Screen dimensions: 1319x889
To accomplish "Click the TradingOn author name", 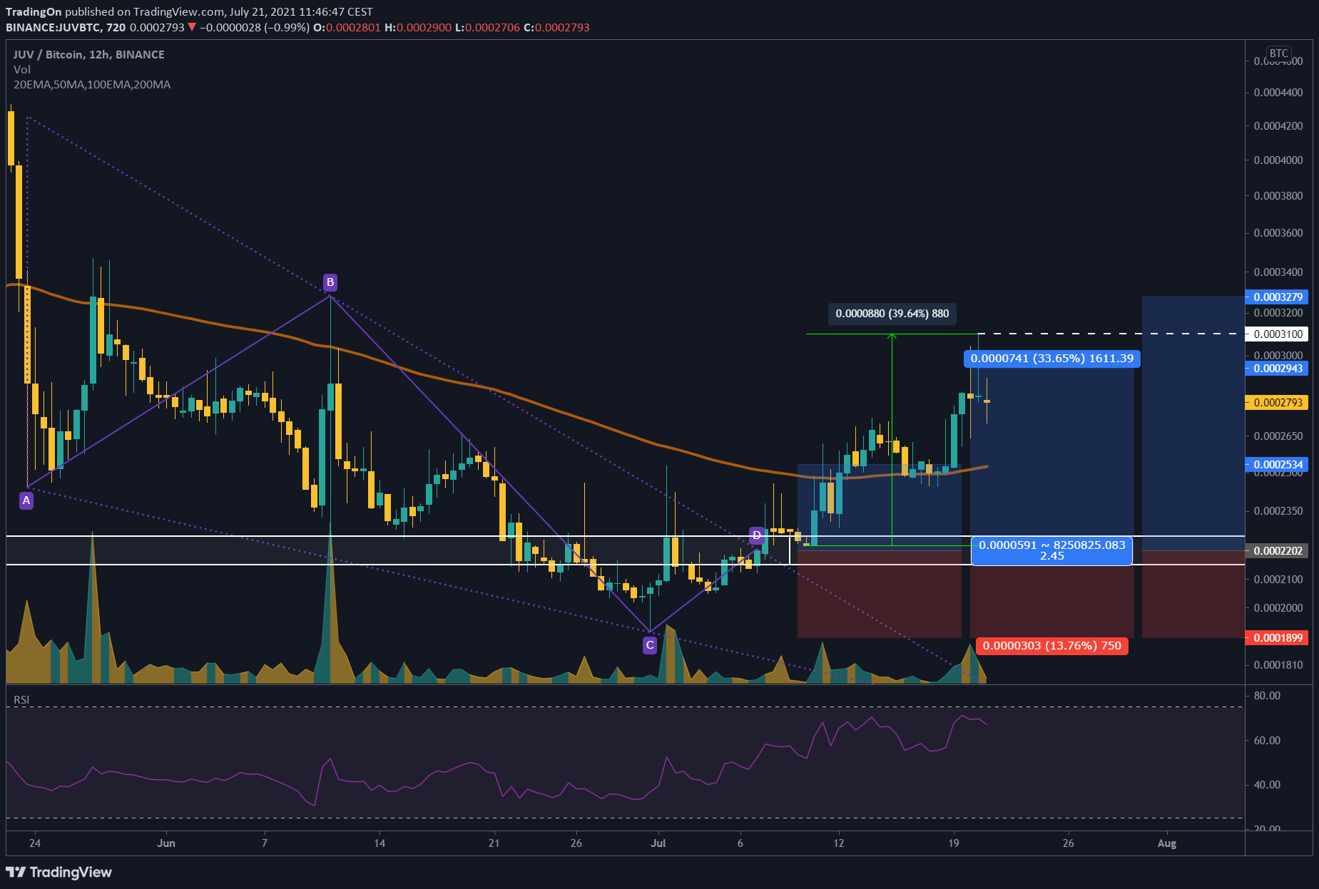I will (x=34, y=11).
